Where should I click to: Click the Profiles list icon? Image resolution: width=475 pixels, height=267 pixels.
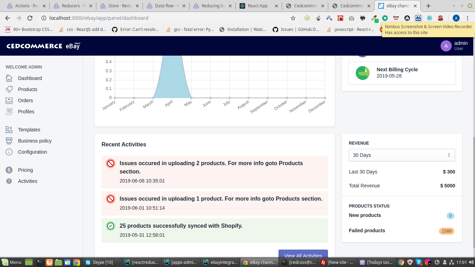[9, 112]
